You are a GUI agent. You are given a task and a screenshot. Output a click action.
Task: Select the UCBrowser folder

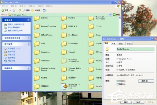click(42, 61)
